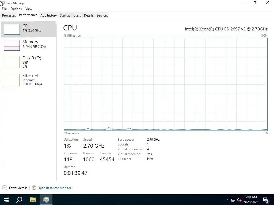The width and height of the screenshot is (274, 205).
Task: Click the Intel Xeon CPU model name
Action: [x=226, y=29]
